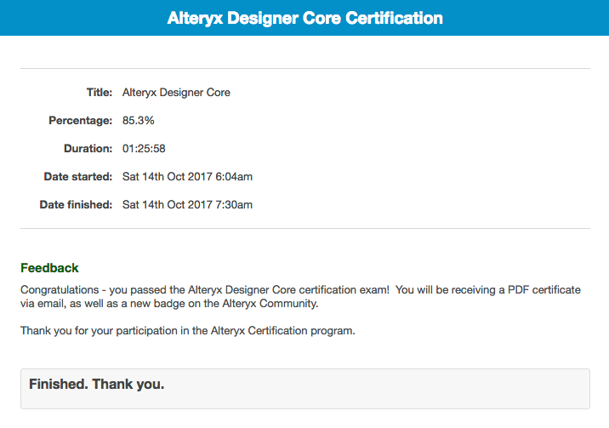The image size is (609, 428).
Task: Select the "Alteryx Designer Core" title value
Action: pos(176,93)
